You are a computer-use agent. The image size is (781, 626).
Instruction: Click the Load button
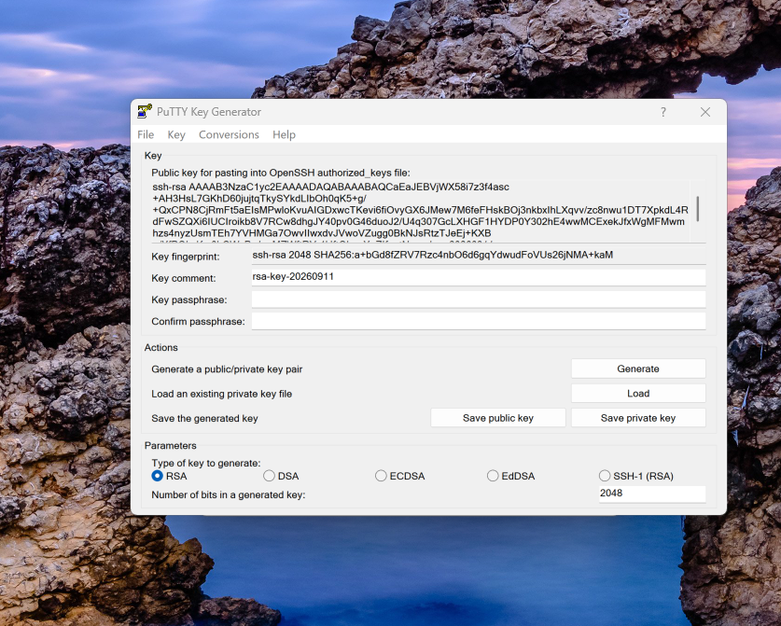click(x=638, y=394)
